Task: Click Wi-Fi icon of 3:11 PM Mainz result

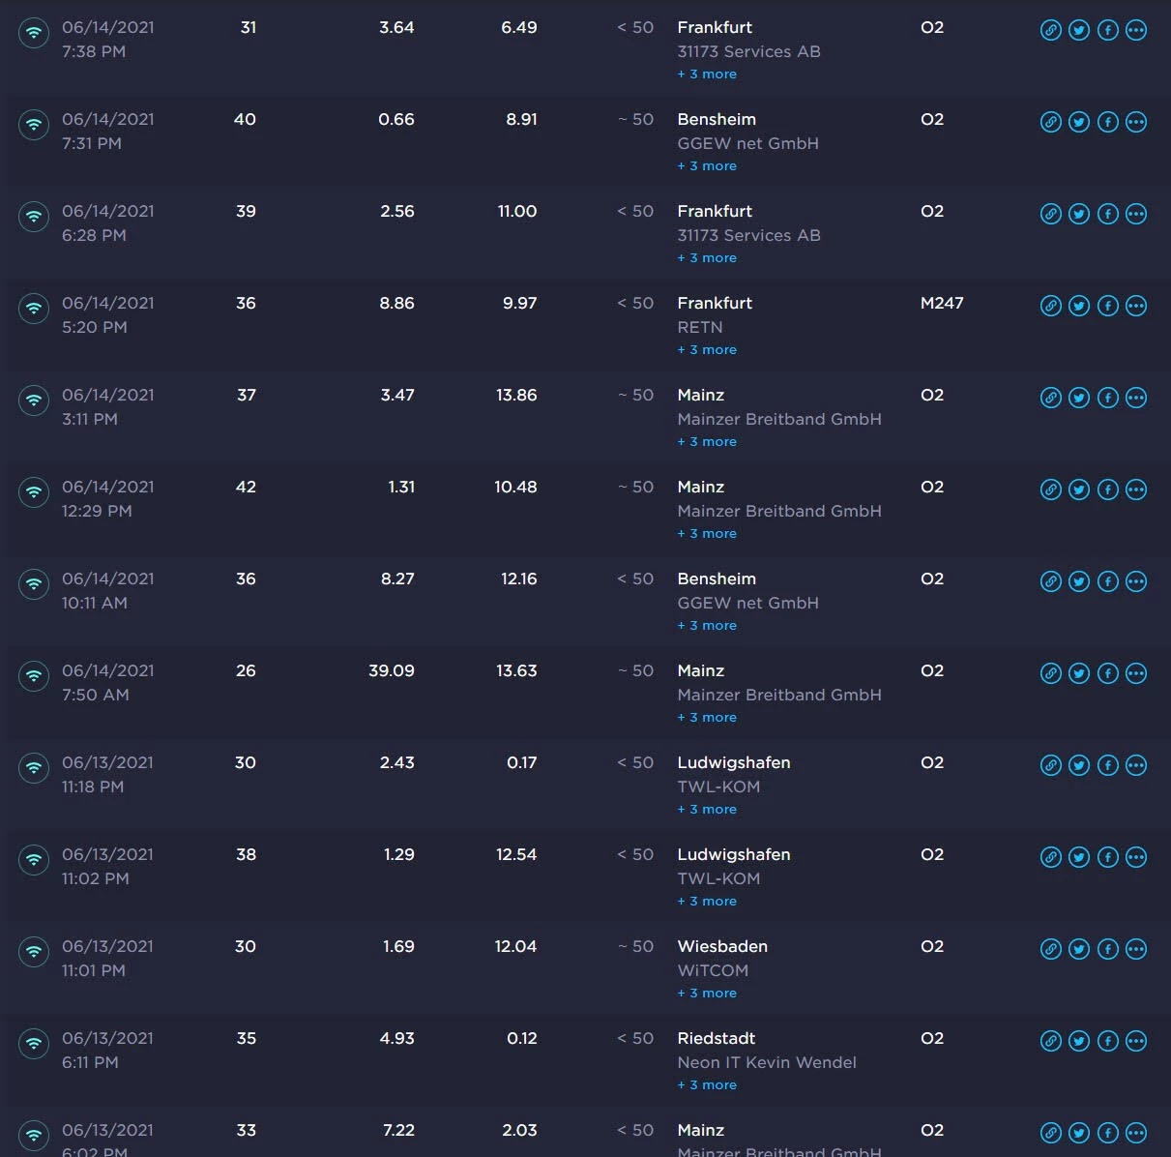Action: point(34,399)
